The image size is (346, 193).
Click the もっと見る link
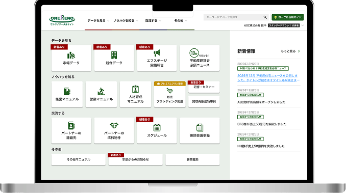(x=290, y=51)
